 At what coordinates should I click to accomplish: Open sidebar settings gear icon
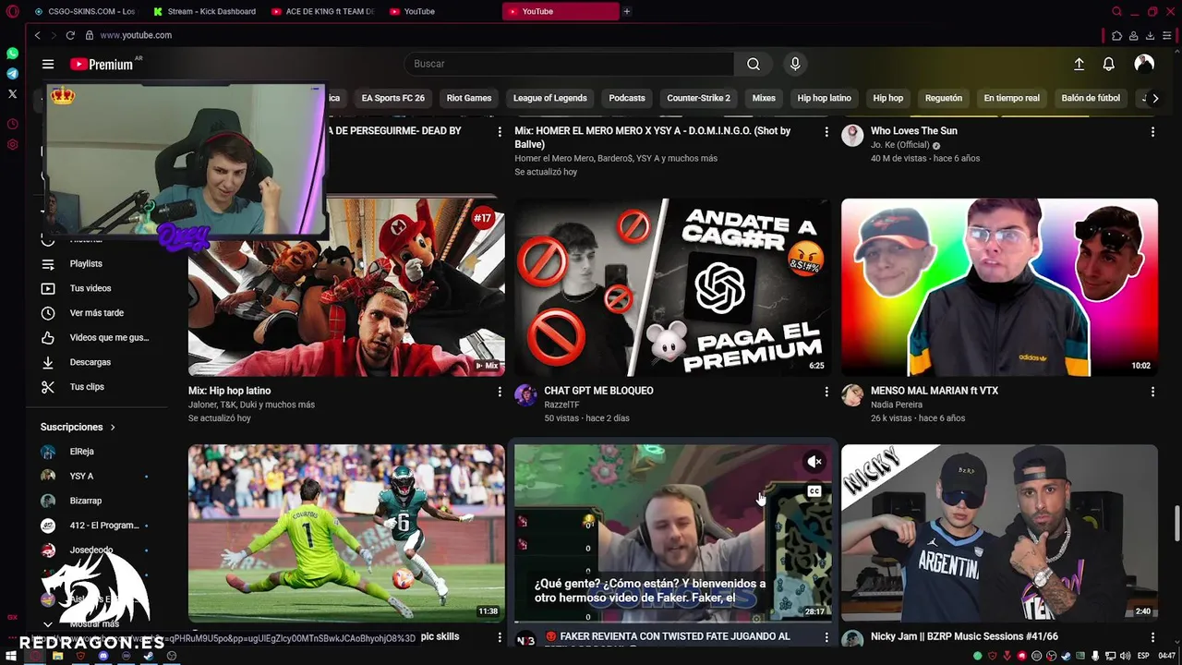pyautogui.click(x=12, y=144)
